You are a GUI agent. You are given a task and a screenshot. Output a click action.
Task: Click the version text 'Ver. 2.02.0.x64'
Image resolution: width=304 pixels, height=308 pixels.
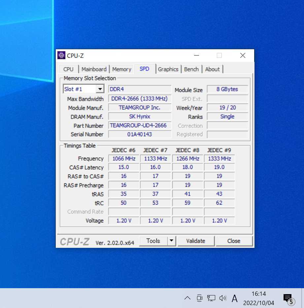[x=115, y=243]
